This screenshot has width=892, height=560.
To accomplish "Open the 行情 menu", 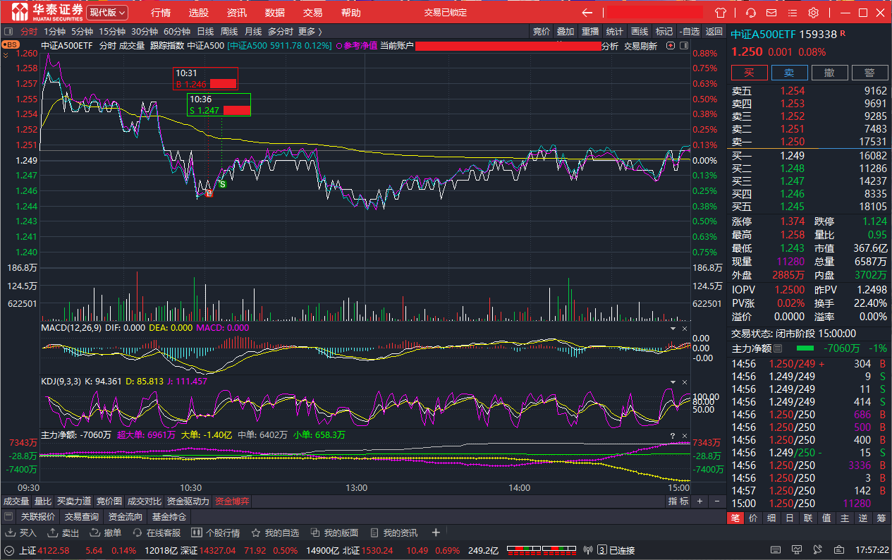I will [161, 13].
